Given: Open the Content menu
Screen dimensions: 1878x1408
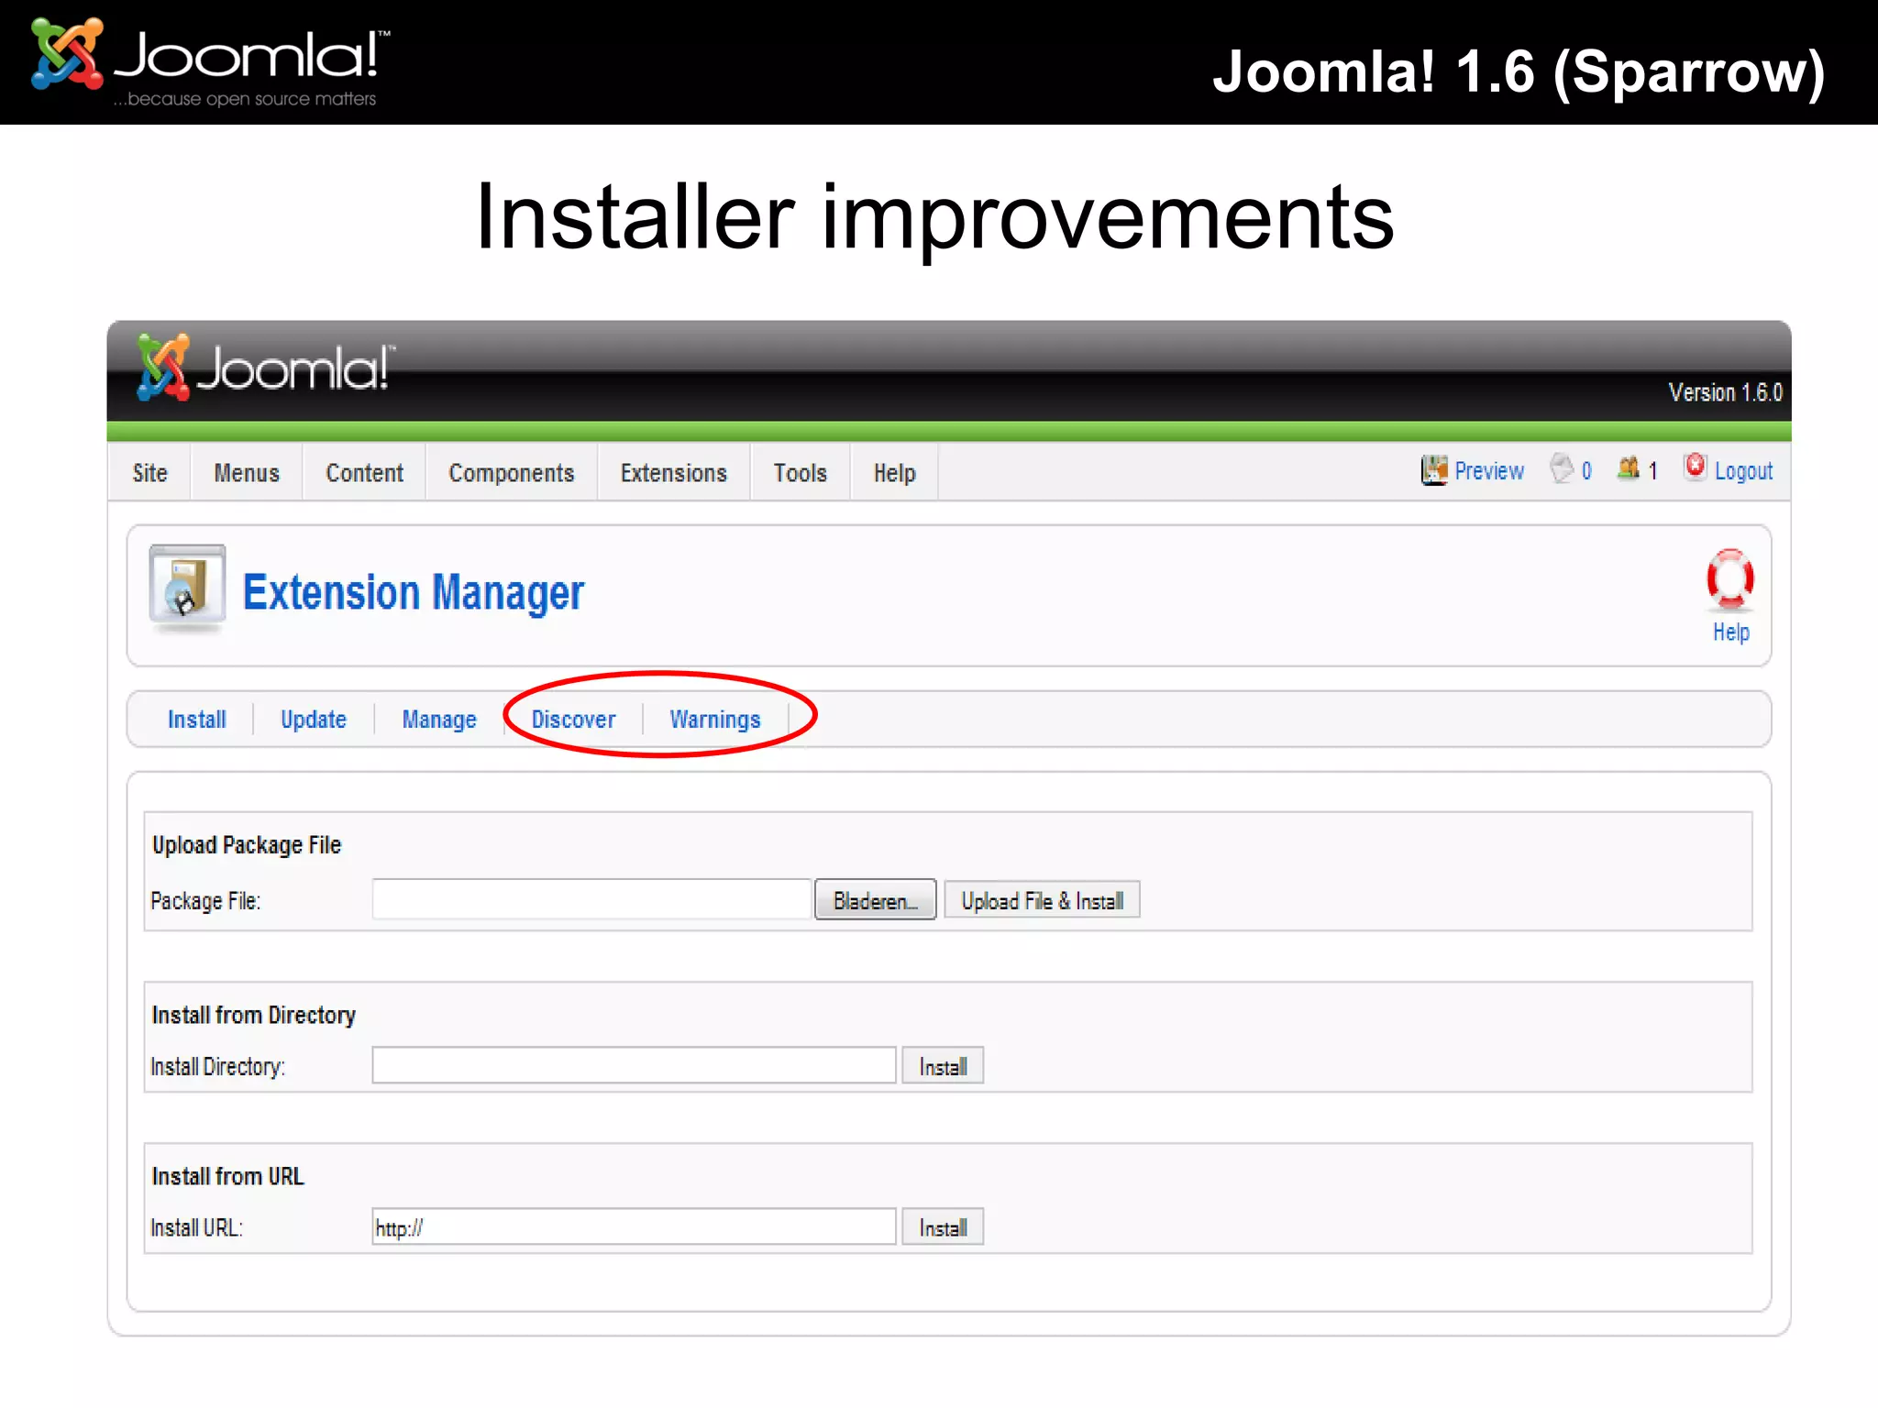Looking at the screenshot, I should [x=364, y=473].
